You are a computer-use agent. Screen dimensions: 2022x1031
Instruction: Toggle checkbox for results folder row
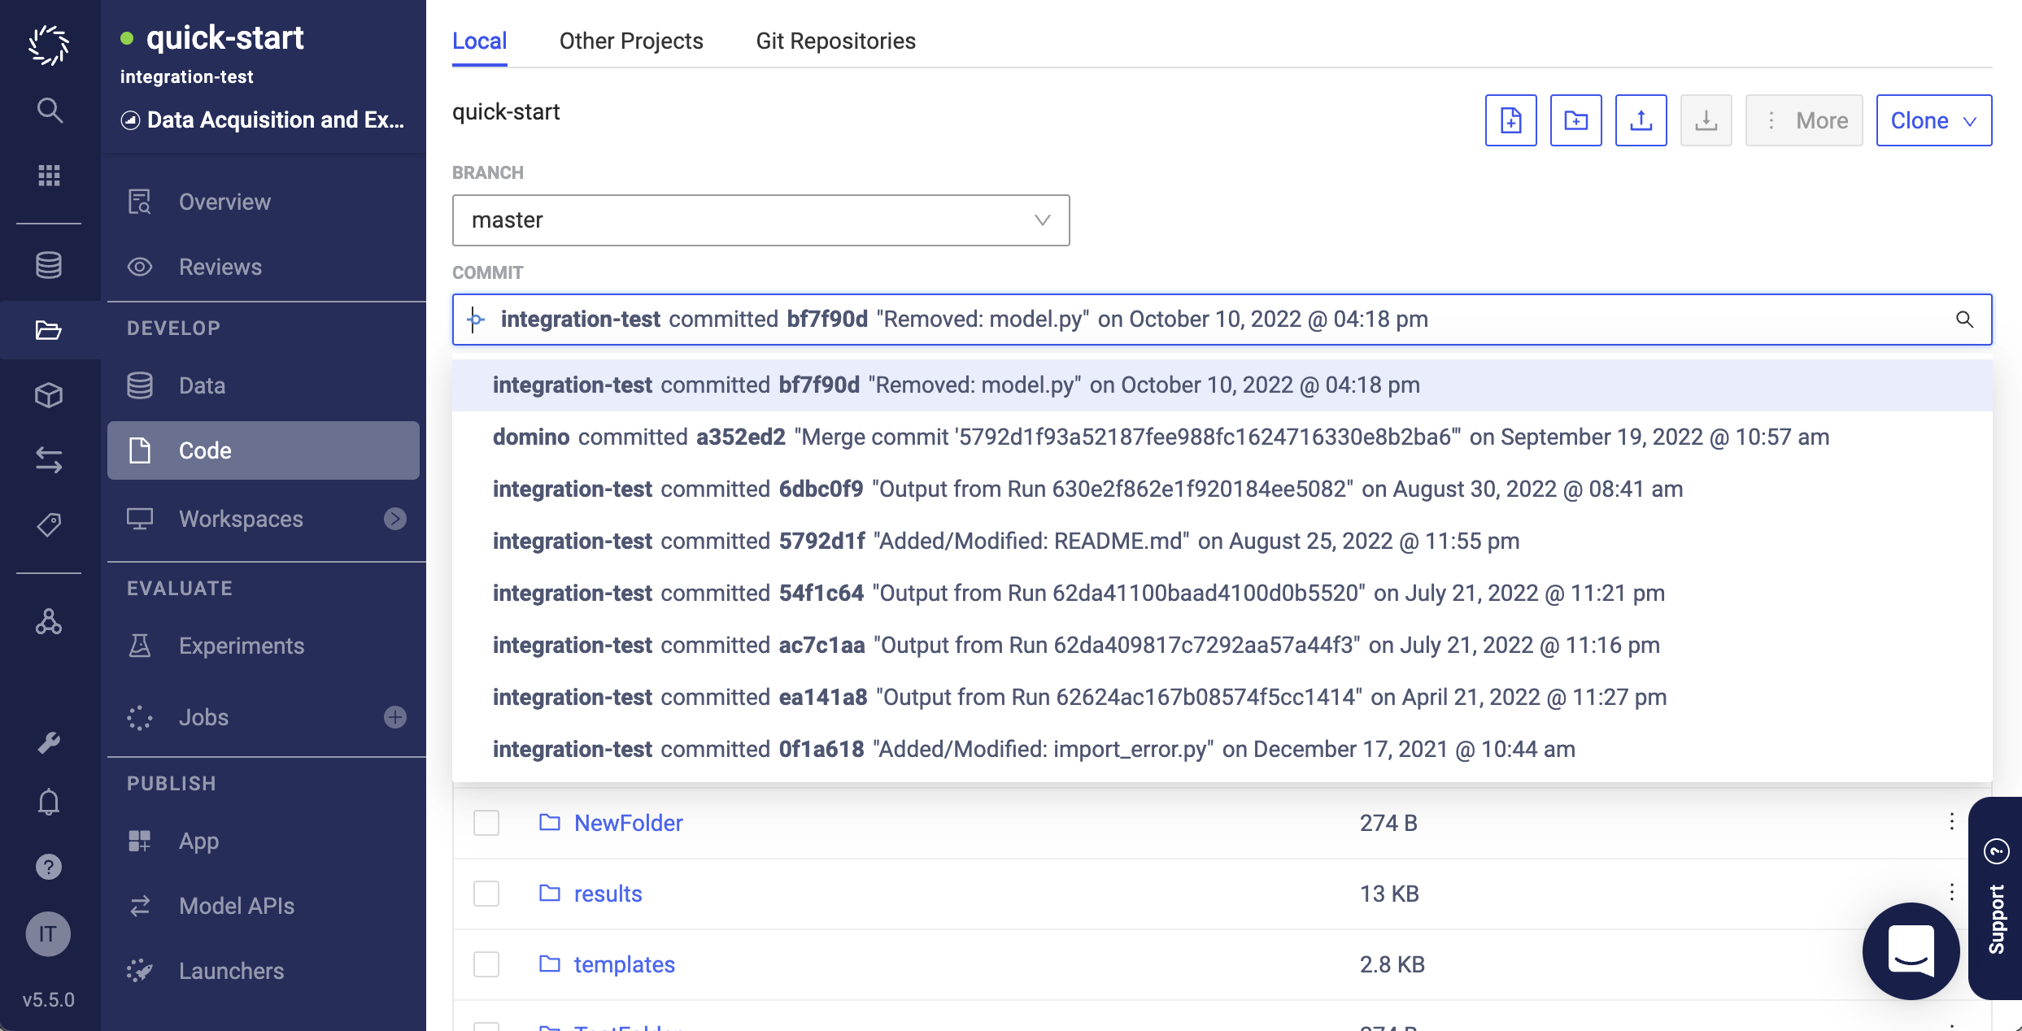coord(486,894)
